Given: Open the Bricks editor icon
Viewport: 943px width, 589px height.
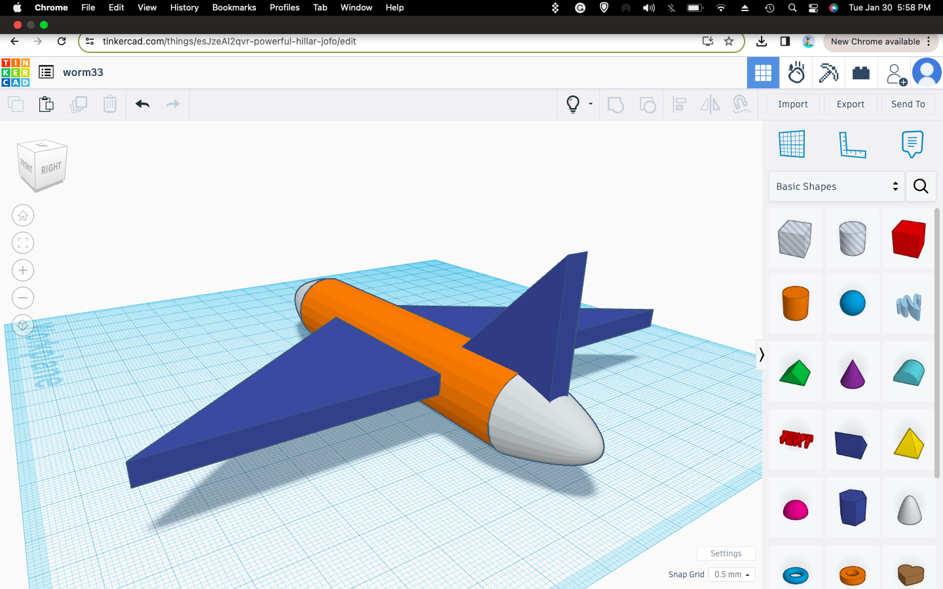Looking at the screenshot, I should pos(861,73).
